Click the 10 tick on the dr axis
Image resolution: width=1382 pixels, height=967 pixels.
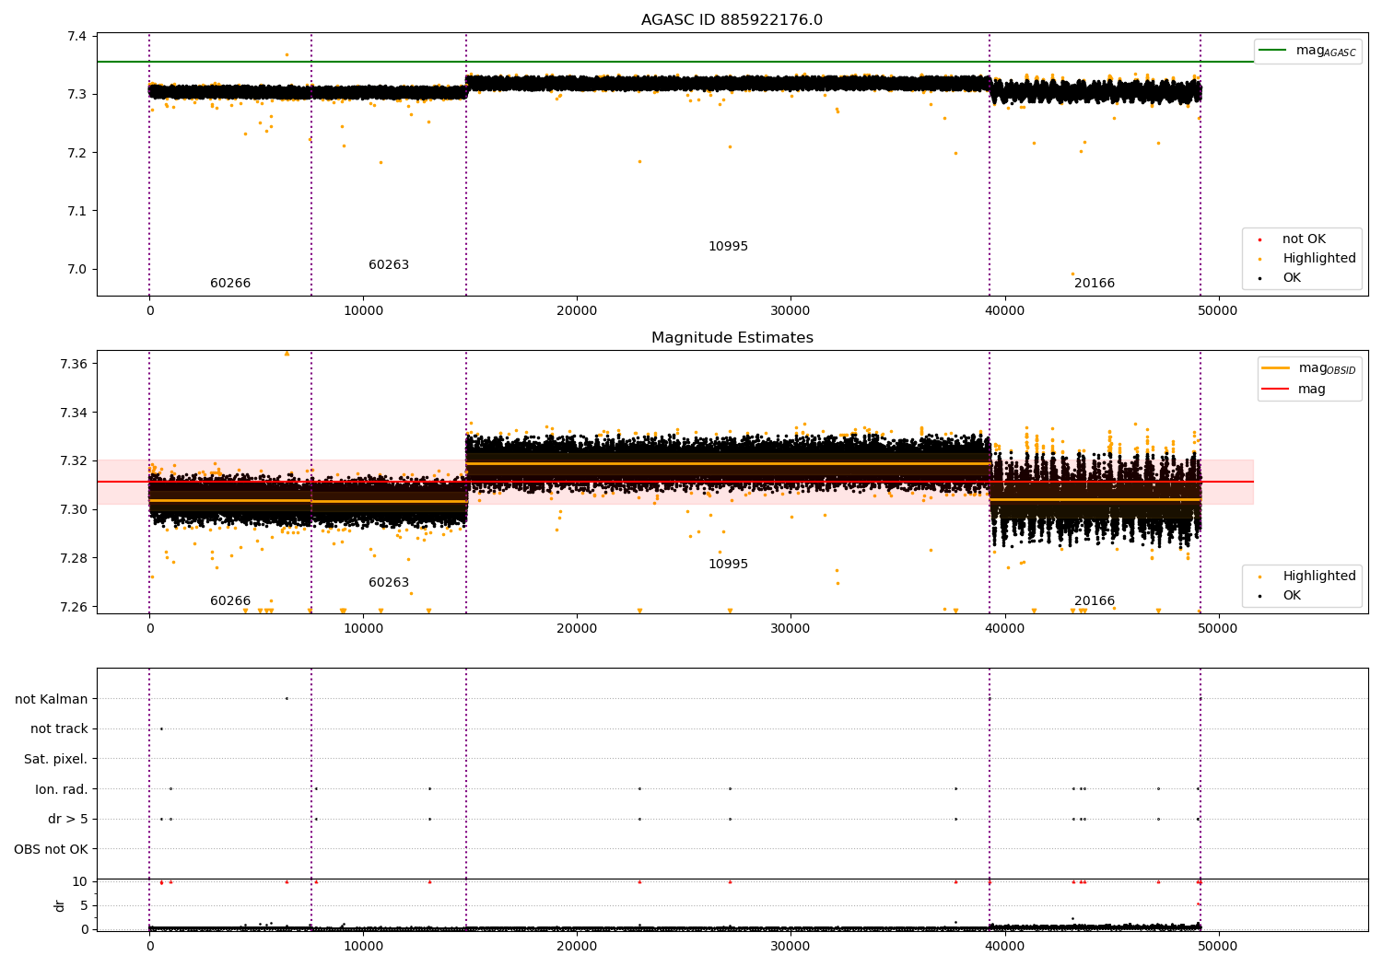tap(80, 881)
